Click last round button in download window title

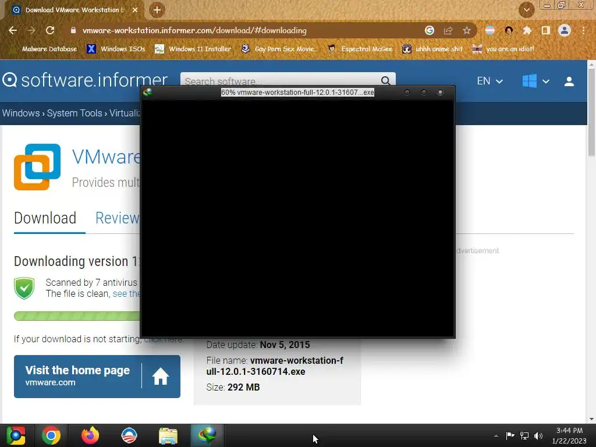pyautogui.click(x=440, y=93)
